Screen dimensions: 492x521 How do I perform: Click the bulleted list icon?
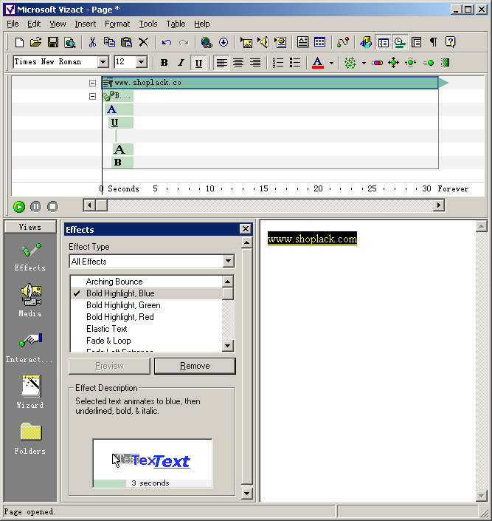(x=295, y=63)
